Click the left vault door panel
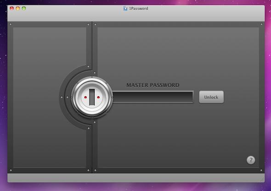This screenshot has height=191, width=271. [x=40, y=97]
